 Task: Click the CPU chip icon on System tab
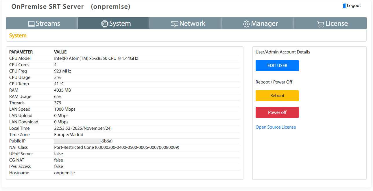[104, 24]
